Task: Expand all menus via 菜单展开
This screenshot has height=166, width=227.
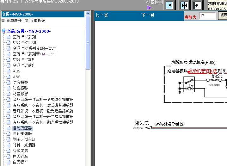Action: (x=14, y=21)
